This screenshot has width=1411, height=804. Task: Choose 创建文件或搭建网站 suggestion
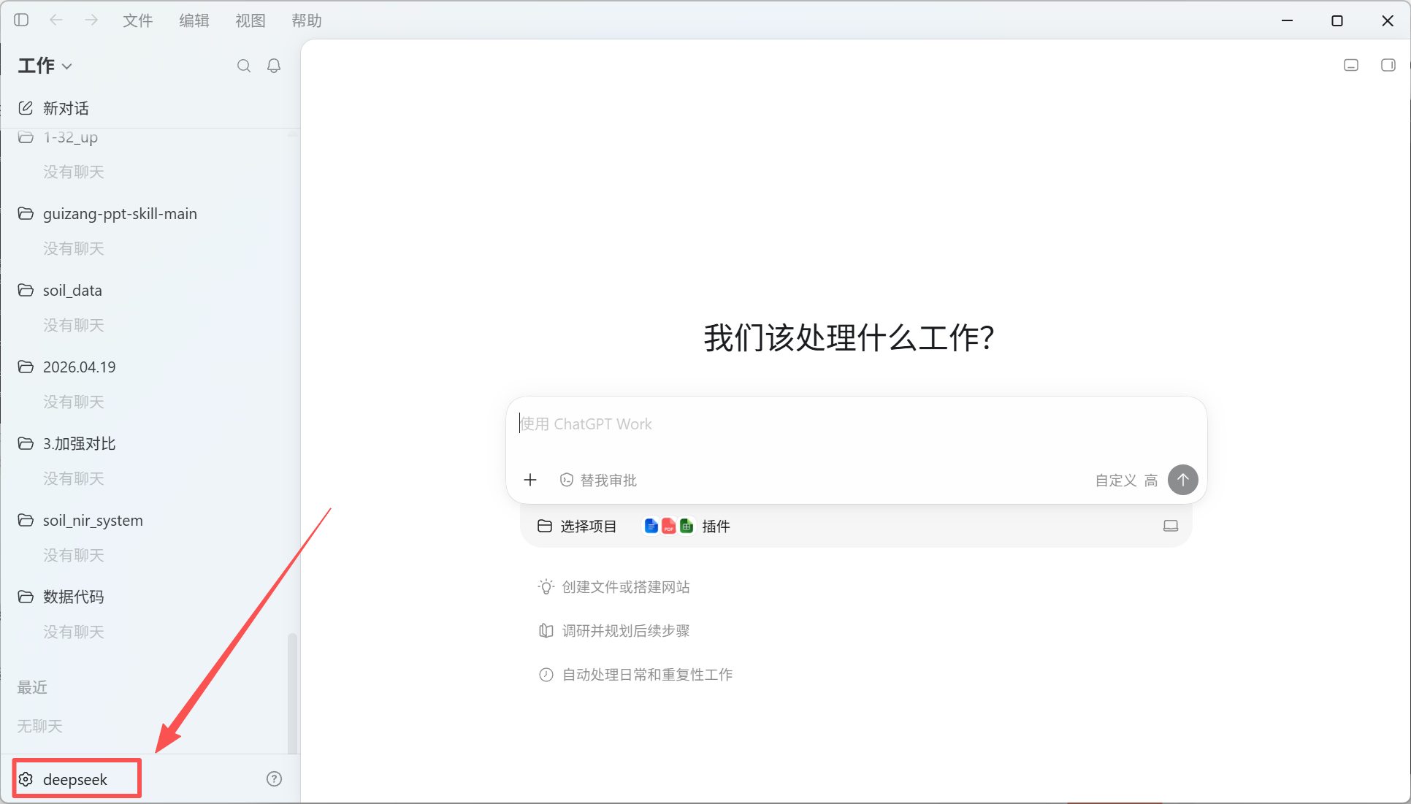(x=614, y=587)
